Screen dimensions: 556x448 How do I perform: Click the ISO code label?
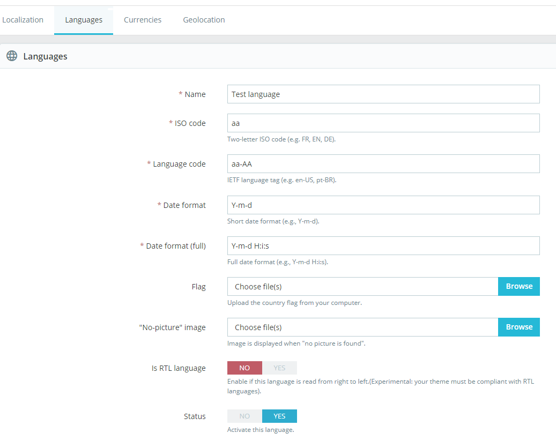pyautogui.click(x=190, y=123)
